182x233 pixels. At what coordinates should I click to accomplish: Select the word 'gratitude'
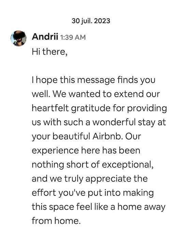point(91,108)
